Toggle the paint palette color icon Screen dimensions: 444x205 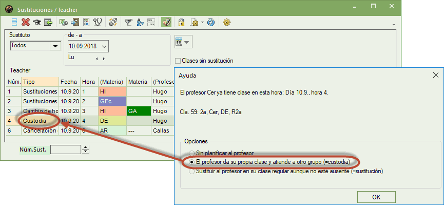point(166,22)
